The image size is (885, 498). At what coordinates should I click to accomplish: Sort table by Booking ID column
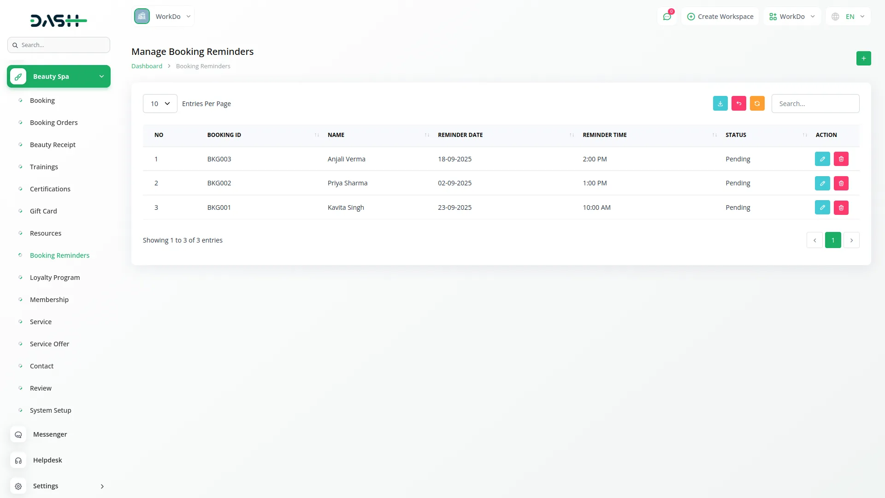pos(224,135)
